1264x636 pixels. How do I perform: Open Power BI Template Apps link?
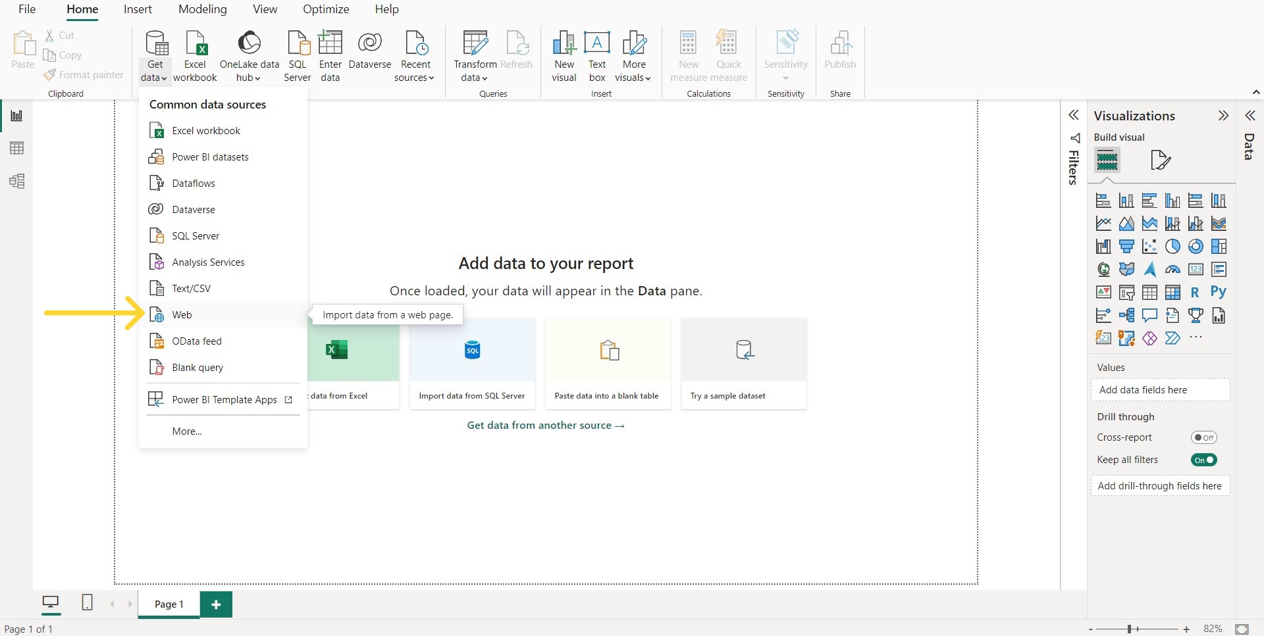click(x=223, y=400)
